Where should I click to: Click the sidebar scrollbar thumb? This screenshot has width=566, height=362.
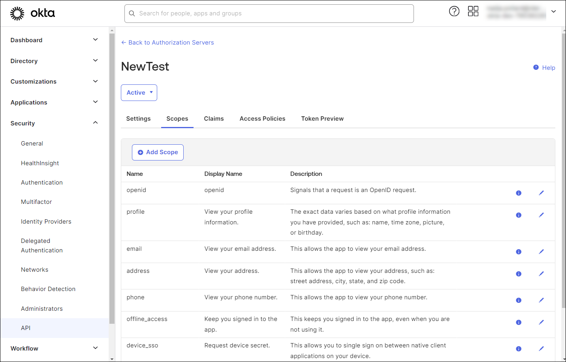coord(112,179)
